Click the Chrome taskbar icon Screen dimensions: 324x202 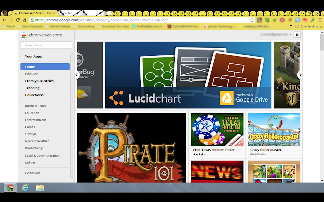tap(10, 188)
